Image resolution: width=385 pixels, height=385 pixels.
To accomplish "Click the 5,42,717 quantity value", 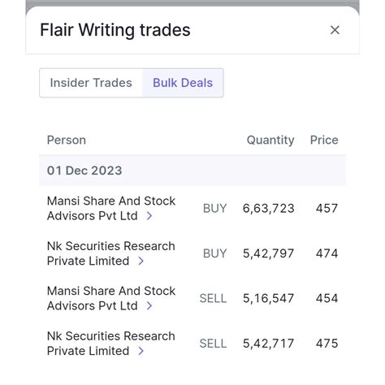I will 268,344.
